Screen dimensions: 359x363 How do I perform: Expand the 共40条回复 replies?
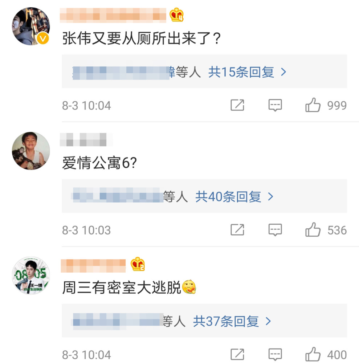[234, 197]
